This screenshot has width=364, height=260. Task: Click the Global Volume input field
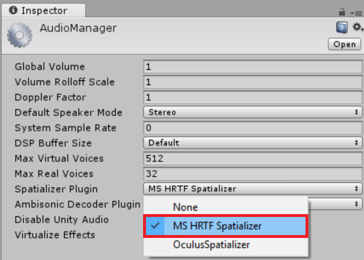coord(253,67)
